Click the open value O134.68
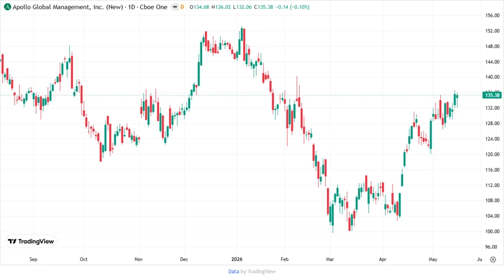 click(199, 7)
